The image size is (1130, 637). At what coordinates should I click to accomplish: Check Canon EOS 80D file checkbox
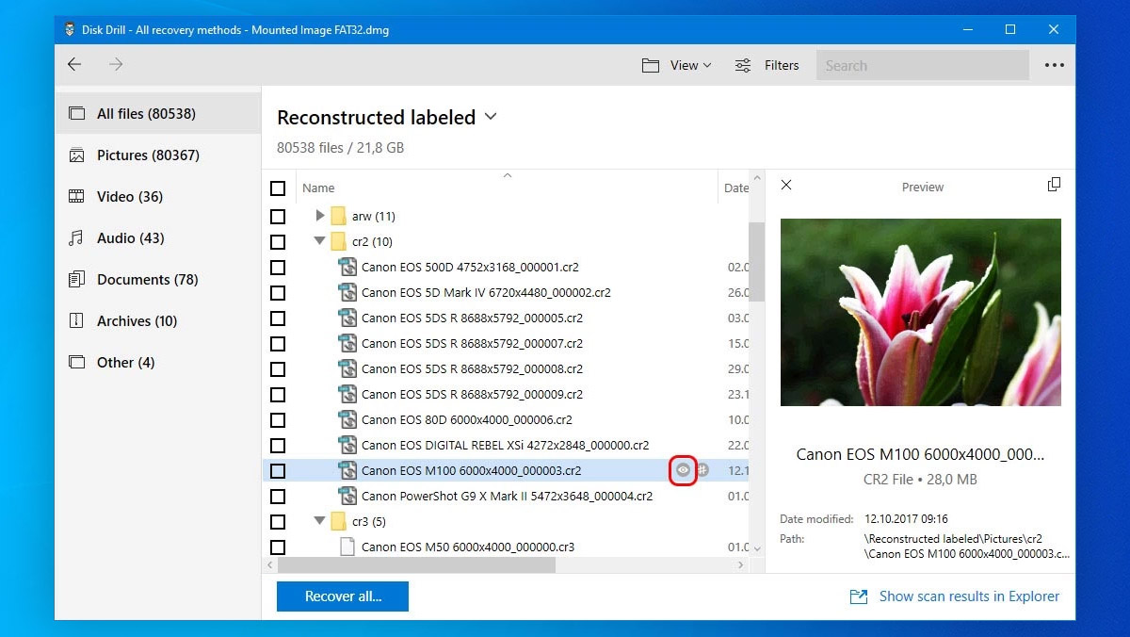tap(278, 420)
